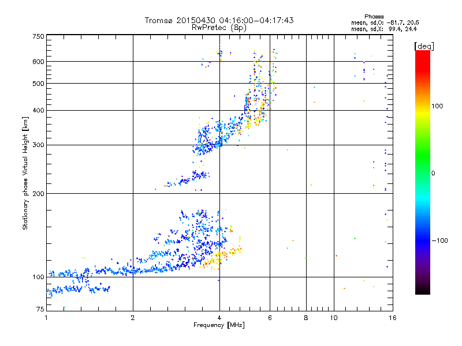Click the colorbar tick label '-100'
Screen dimensions: 462x346
(439, 240)
